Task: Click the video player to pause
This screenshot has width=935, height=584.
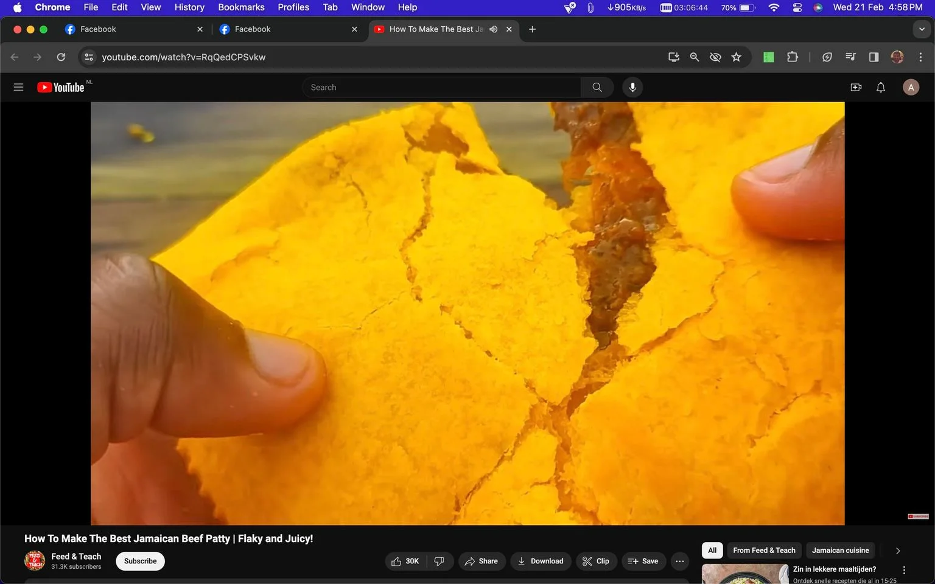Action: point(467,313)
